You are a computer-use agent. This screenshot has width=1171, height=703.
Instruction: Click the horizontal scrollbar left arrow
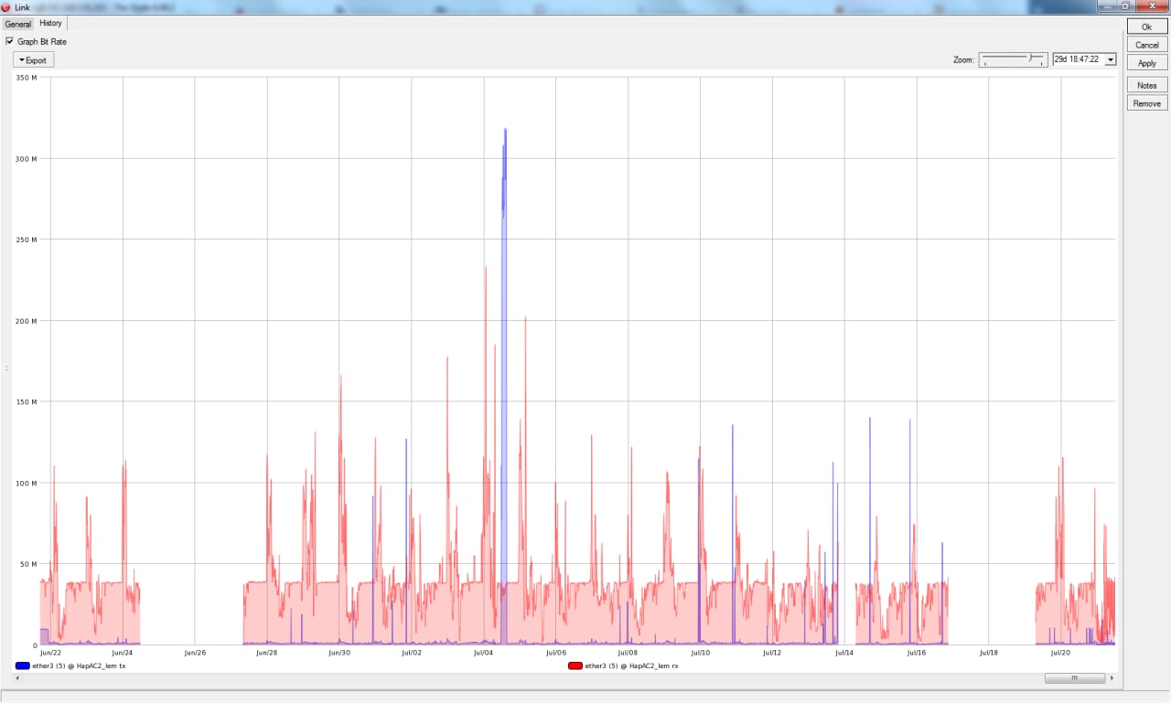pos(16,678)
